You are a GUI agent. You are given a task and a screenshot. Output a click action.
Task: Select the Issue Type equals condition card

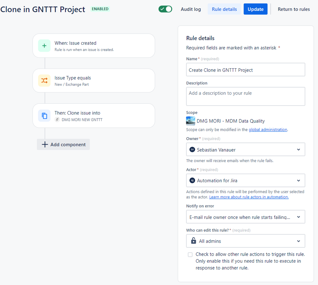coord(94,80)
